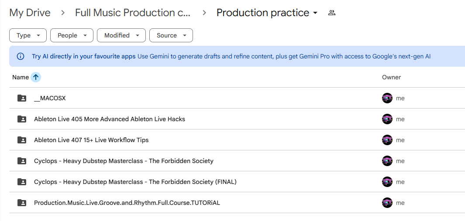Click breadcrumb chevron before Production practice
The height and width of the screenshot is (221, 465).
coord(204,13)
